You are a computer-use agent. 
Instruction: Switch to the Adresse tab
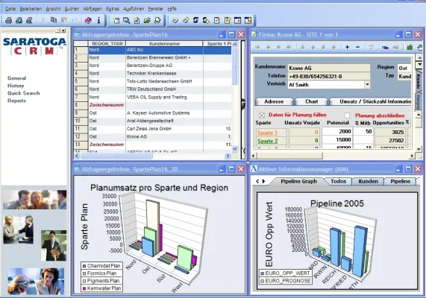[x=274, y=101]
